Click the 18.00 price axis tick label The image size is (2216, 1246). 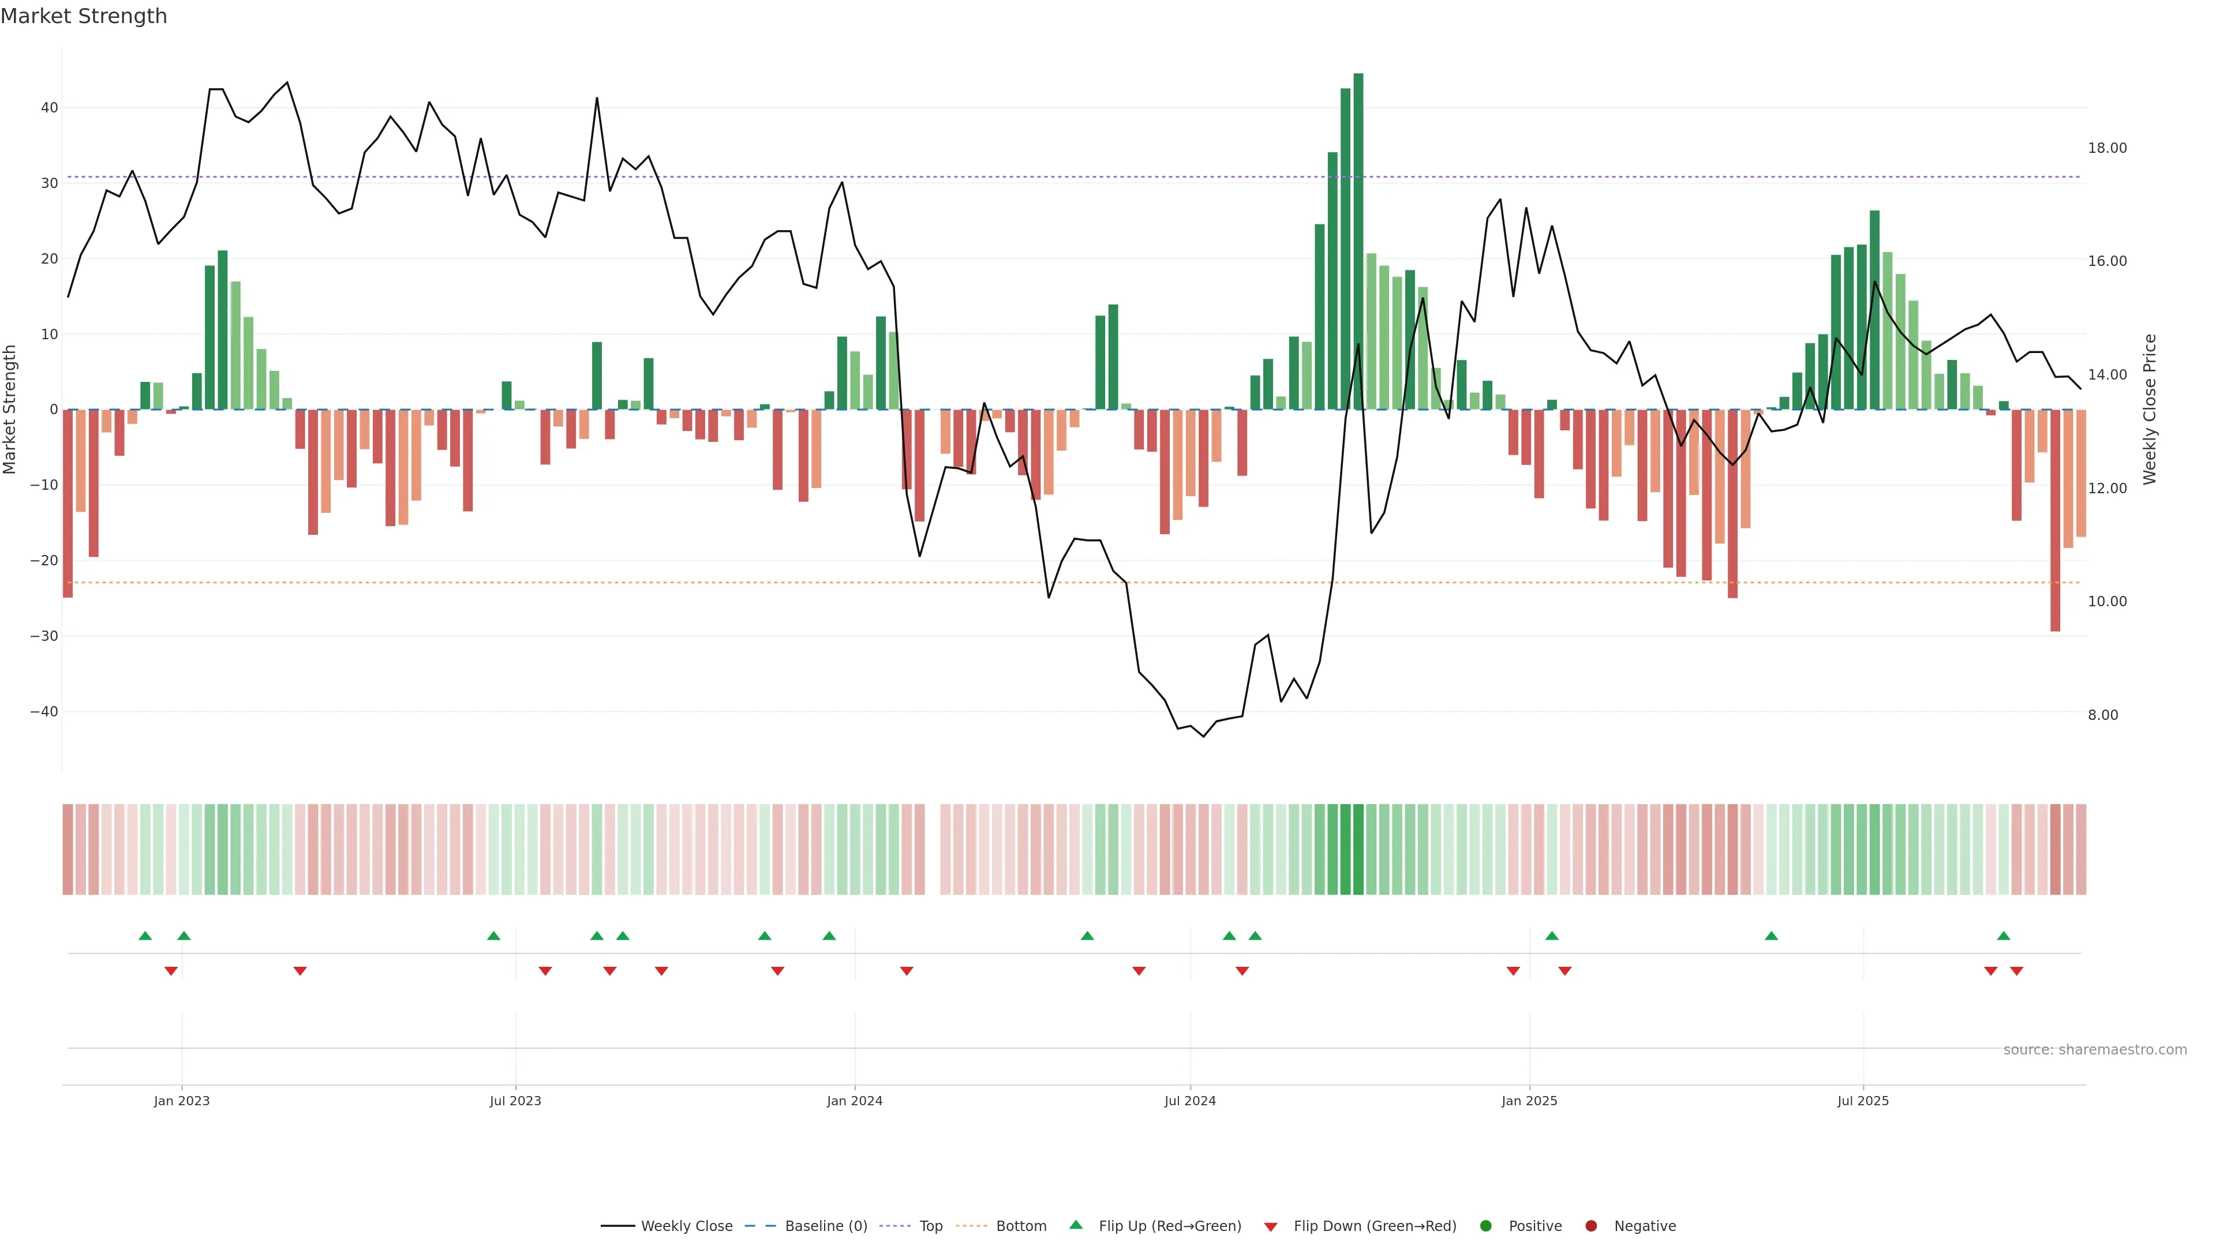(x=2107, y=148)
